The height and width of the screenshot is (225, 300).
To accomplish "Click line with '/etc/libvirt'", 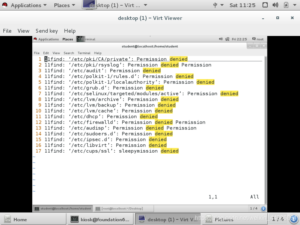I will coord(105,145).
